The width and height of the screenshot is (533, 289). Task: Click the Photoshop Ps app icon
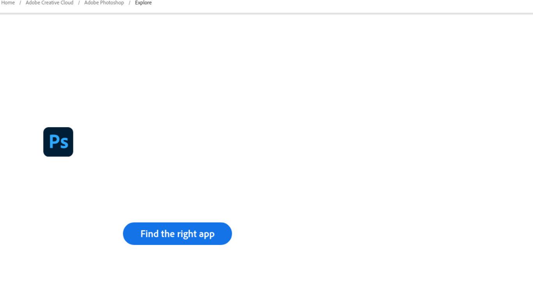click(58, 142)
